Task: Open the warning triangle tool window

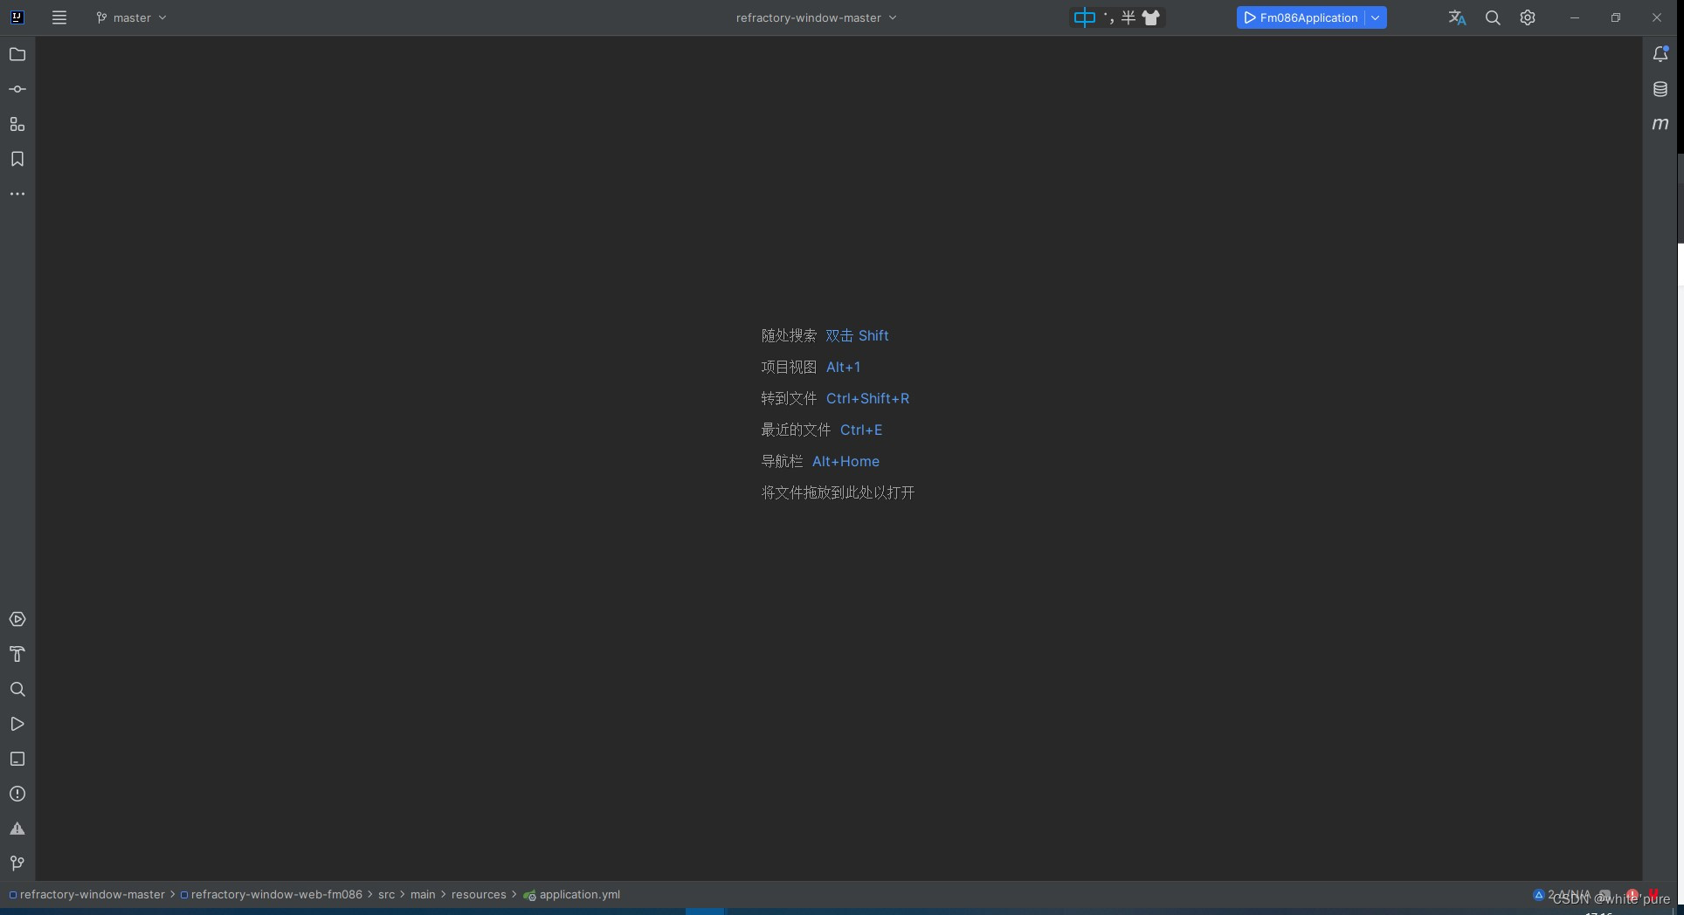Action: point(17,829)
